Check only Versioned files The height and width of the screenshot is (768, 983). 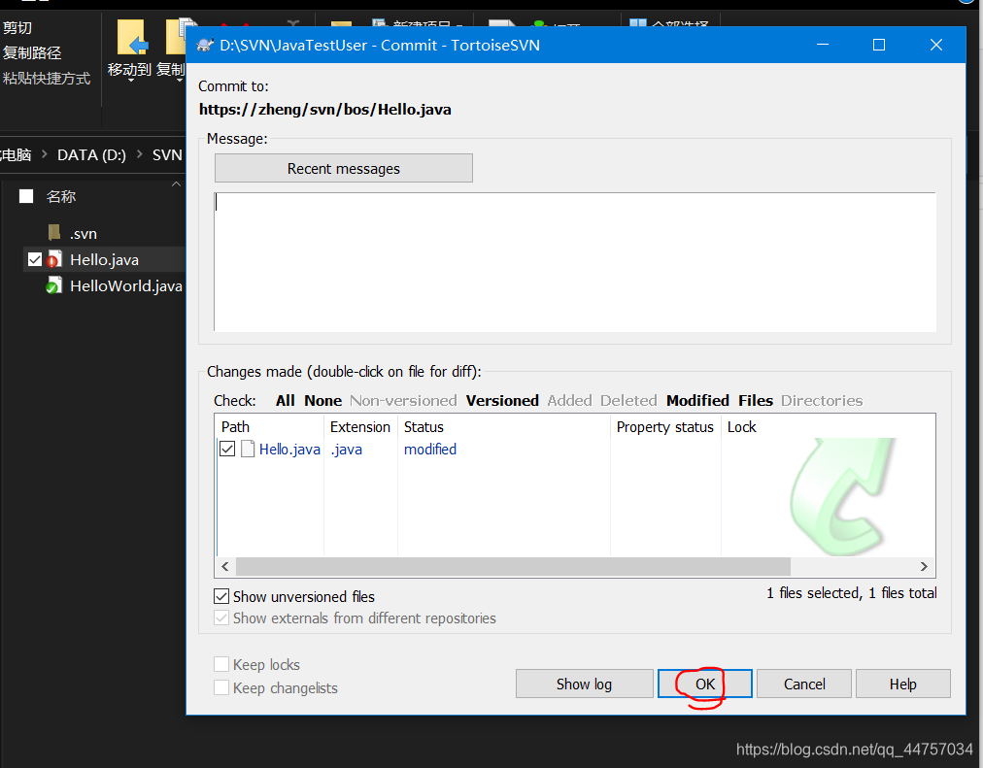click(502, 400)
